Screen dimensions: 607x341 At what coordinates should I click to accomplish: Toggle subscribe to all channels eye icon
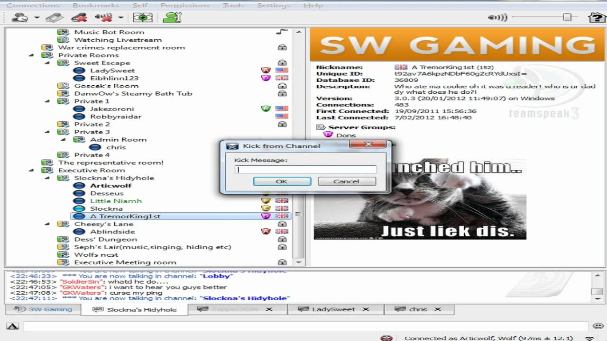[142, 18]
